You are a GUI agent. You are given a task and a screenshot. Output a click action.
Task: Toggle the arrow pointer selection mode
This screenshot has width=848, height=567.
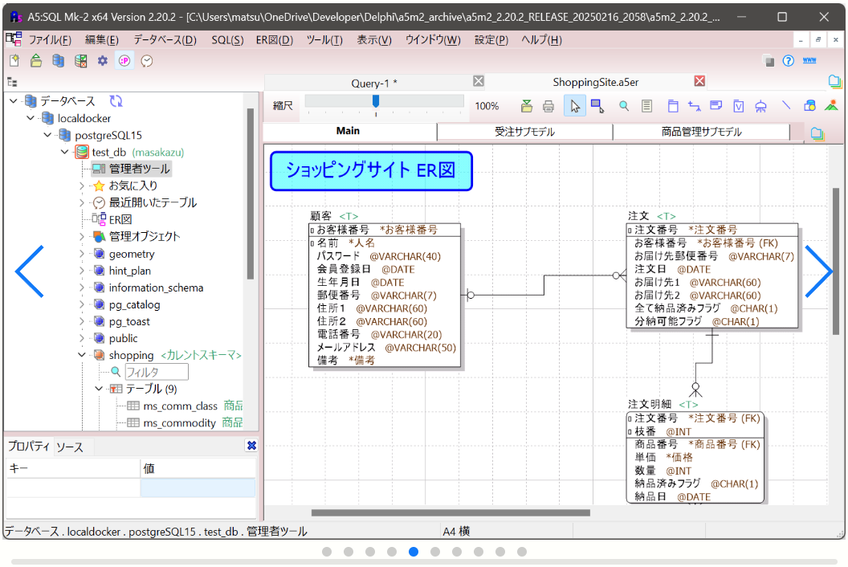tap(574, 106)
